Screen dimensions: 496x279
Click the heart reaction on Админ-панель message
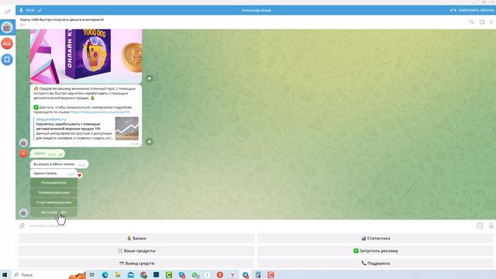pyautogui.click(x=80, y=175)
